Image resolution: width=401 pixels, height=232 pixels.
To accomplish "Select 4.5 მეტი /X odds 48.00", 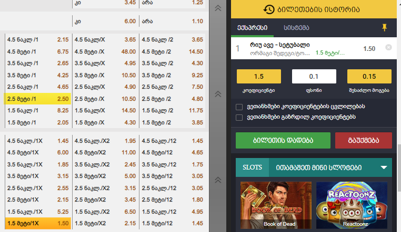I will 105,52.
